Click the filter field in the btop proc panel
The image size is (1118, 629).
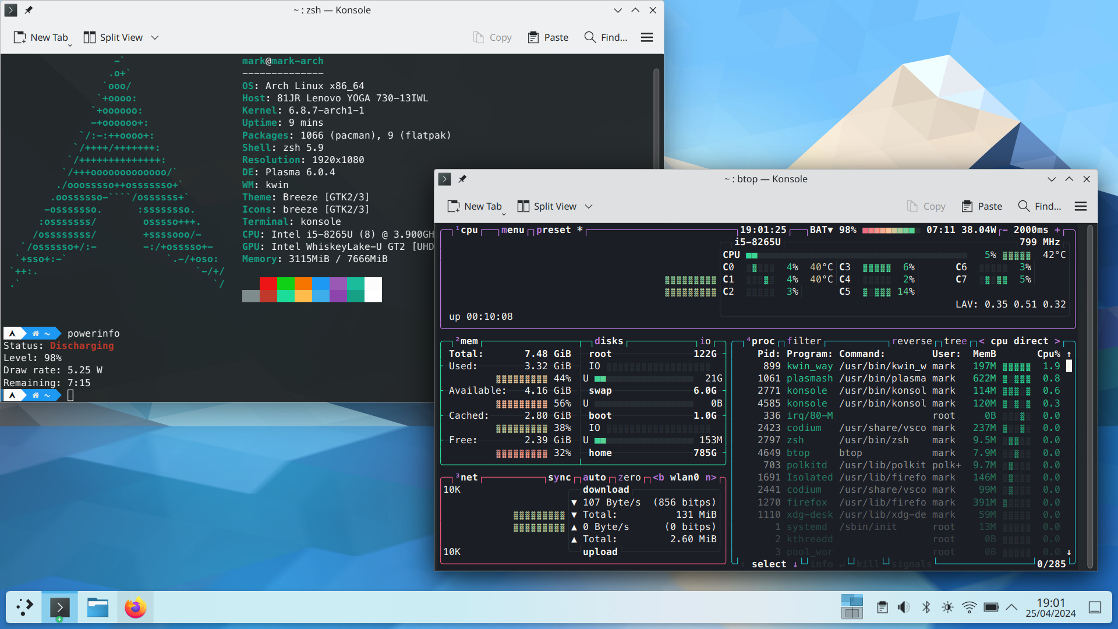[x=804, y=341]
